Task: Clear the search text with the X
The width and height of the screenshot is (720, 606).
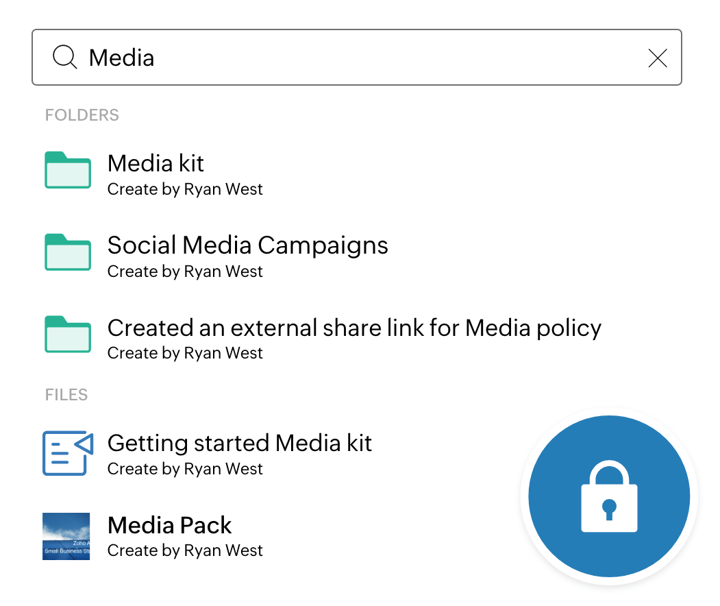Action: 658,59
